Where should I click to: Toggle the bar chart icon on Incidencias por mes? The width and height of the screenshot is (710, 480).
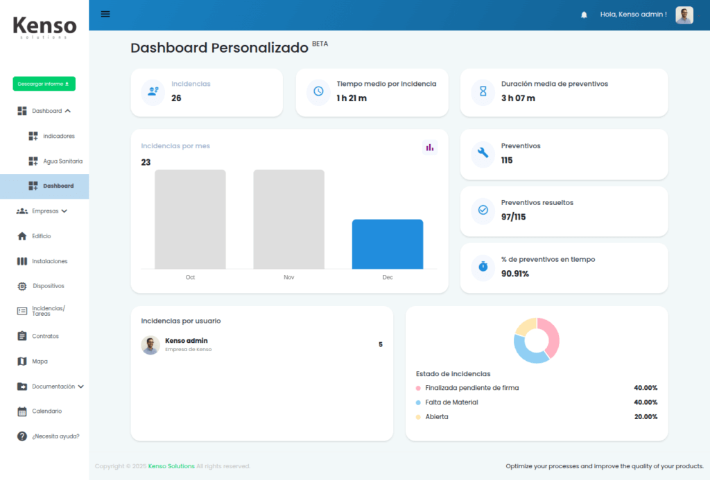[x=430, y=148]
